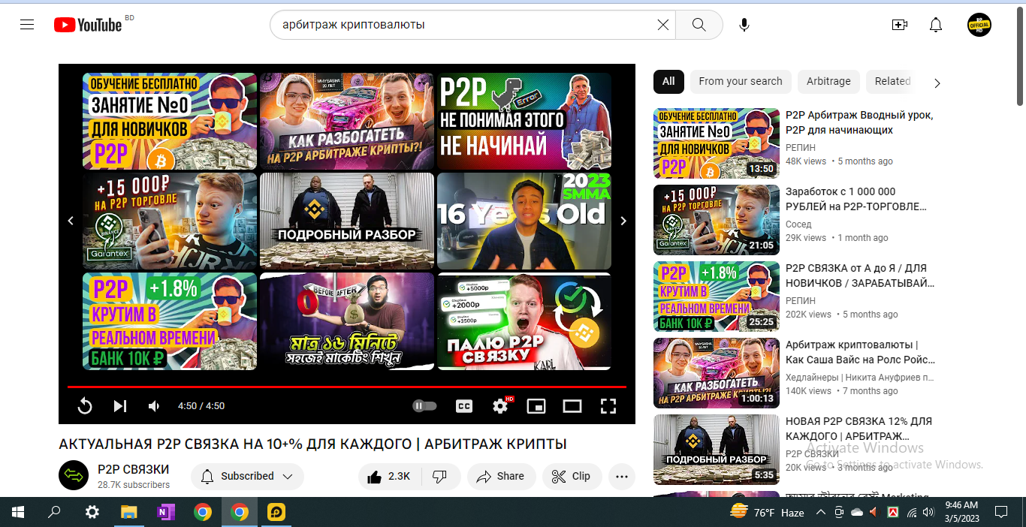Go to YouTube home via logo
This screenshot has height=527, width=1026.
(x=88, y=25)
